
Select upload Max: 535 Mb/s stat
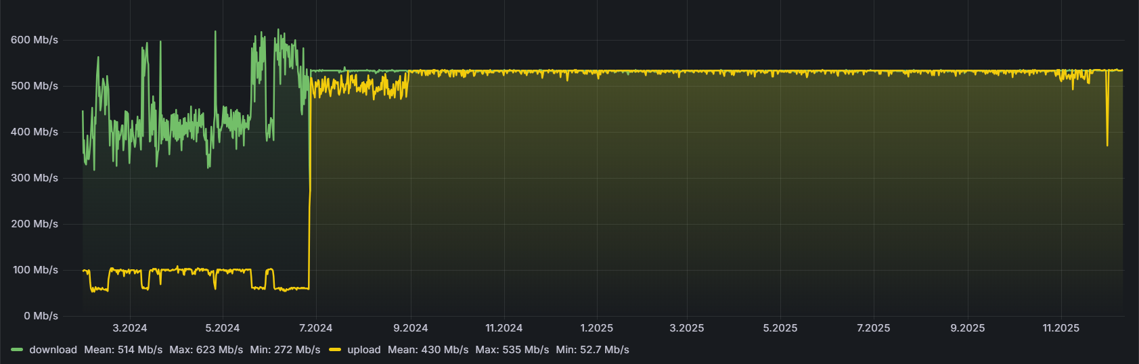click(x=512, y=350)
